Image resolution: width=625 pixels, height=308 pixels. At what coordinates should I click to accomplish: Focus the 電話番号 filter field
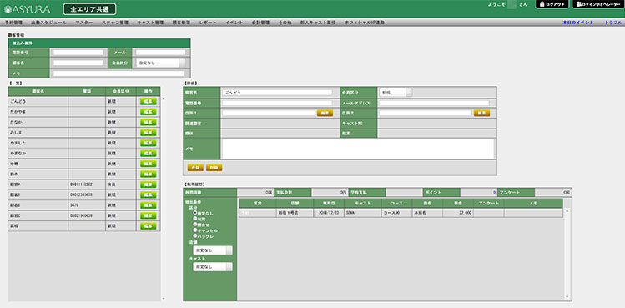(x=78, y=53)
